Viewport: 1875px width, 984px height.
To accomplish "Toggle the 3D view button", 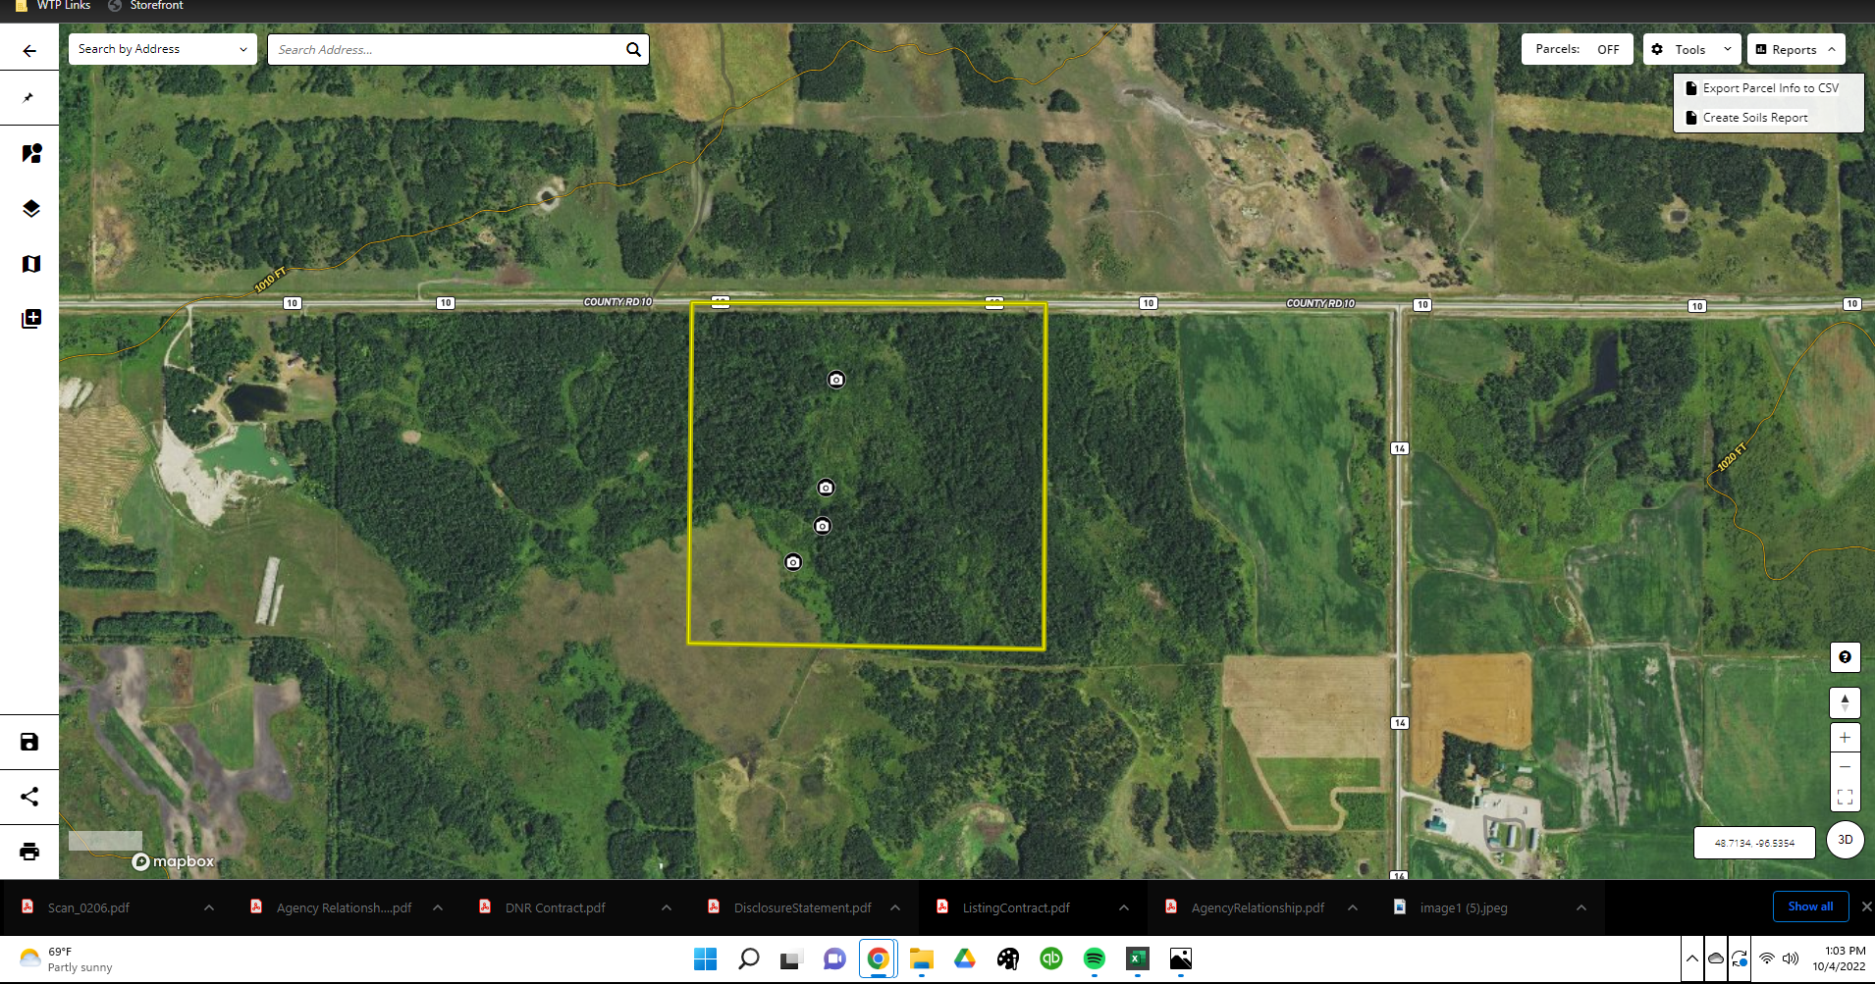I will tap(1845, 840).
